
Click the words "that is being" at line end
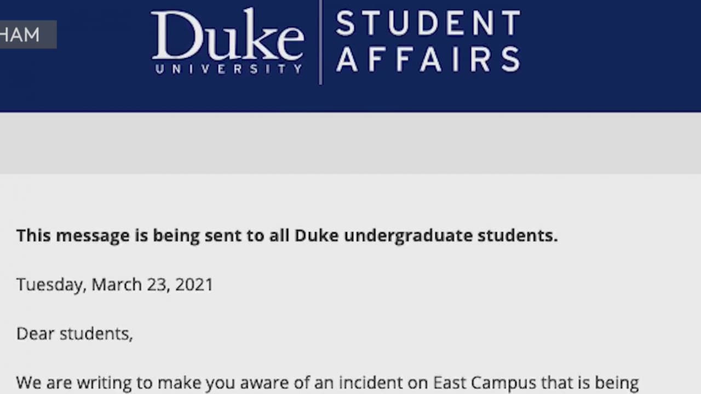click(590, 383)
